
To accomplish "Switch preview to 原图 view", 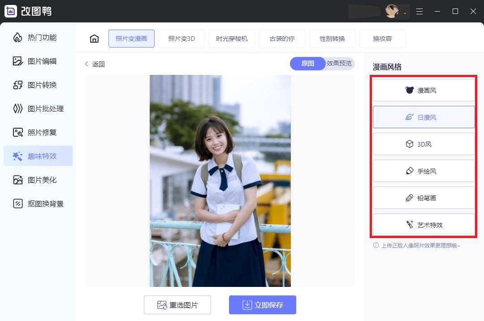I will pyautogui.click(x=307, y=64).
